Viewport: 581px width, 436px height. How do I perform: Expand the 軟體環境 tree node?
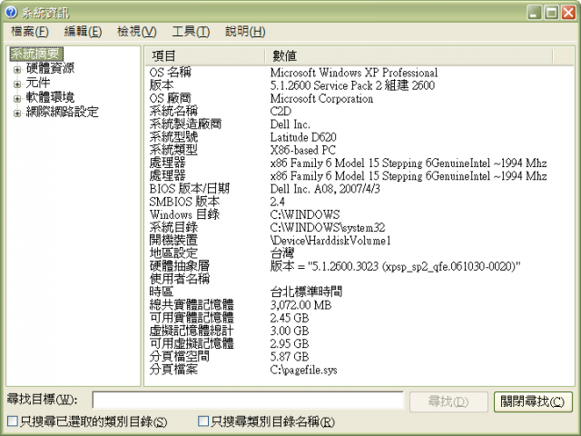point(17,99)
